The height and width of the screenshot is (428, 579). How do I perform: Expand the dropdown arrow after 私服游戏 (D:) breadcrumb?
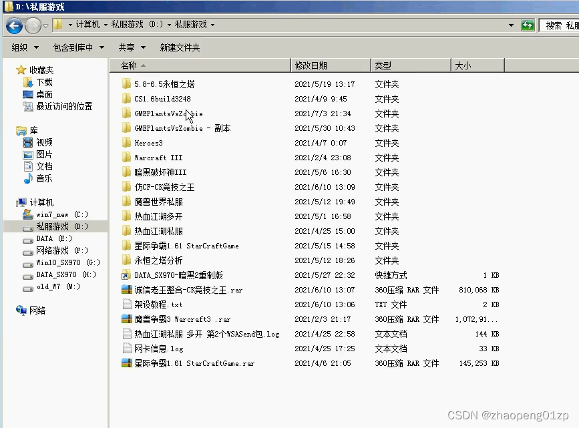tap(169, 25)
